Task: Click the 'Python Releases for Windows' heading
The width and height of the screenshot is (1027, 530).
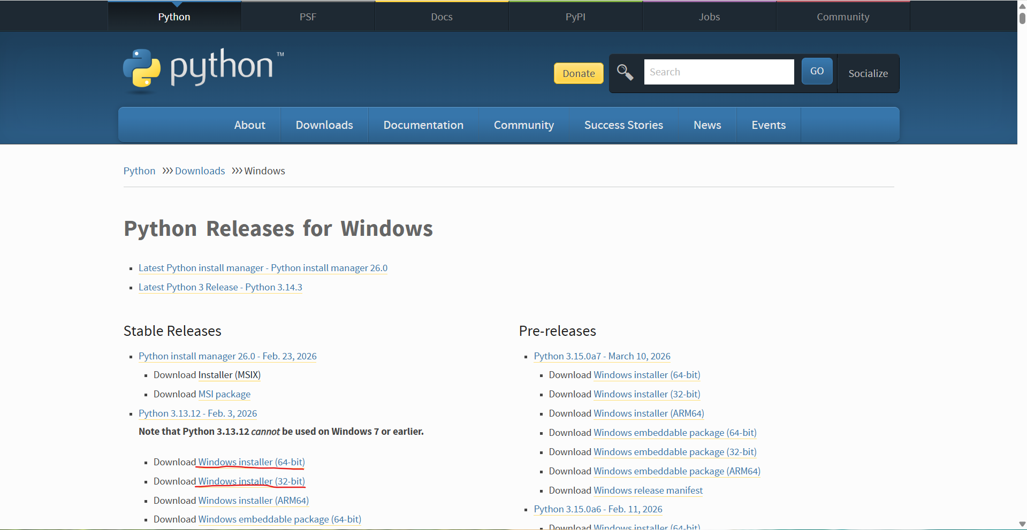Action: pyautogui.click(x=278, y=229)
